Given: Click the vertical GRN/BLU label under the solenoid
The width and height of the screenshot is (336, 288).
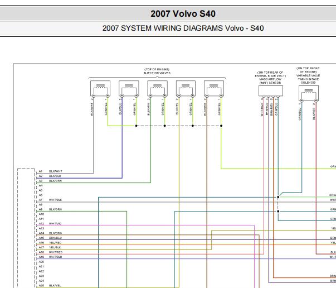Looking at the screenshot, I should click(x=300, y=114).
